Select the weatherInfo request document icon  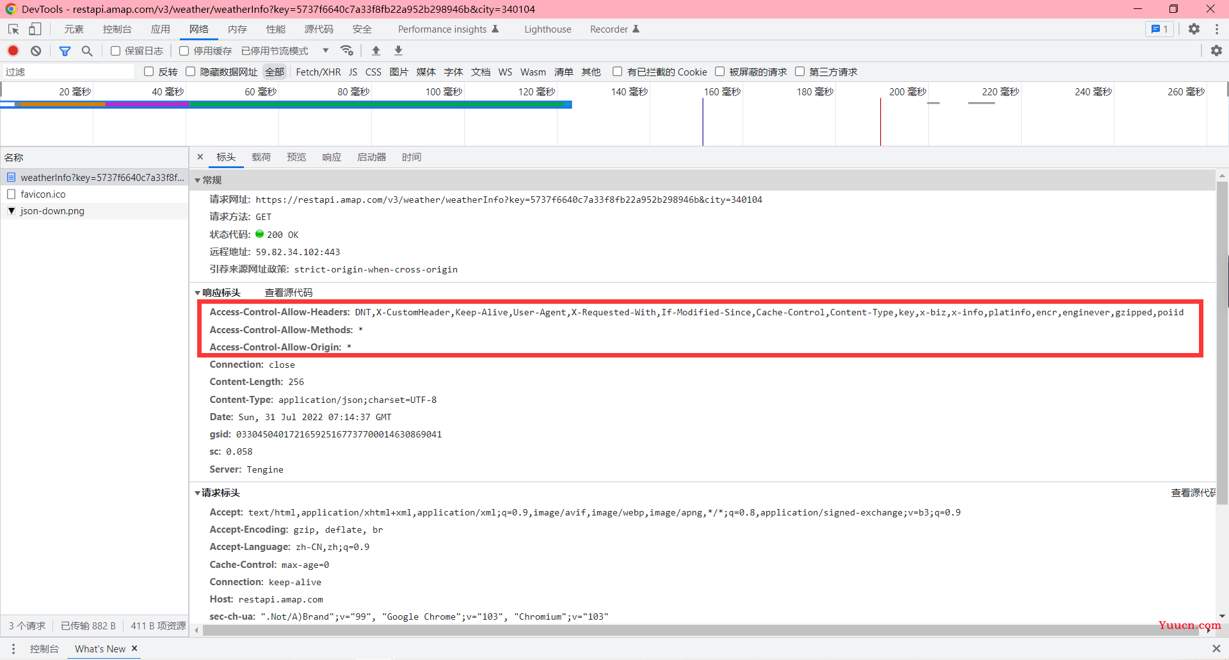(11, 177)
